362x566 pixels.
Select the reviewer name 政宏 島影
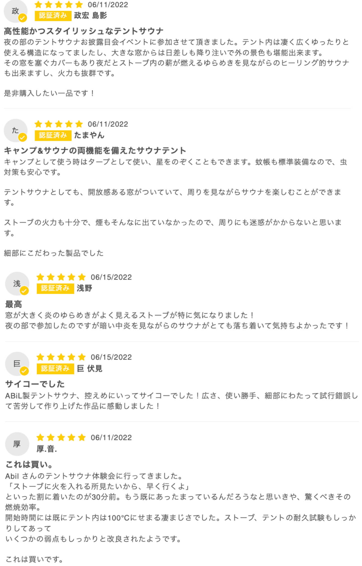[90, 16]
